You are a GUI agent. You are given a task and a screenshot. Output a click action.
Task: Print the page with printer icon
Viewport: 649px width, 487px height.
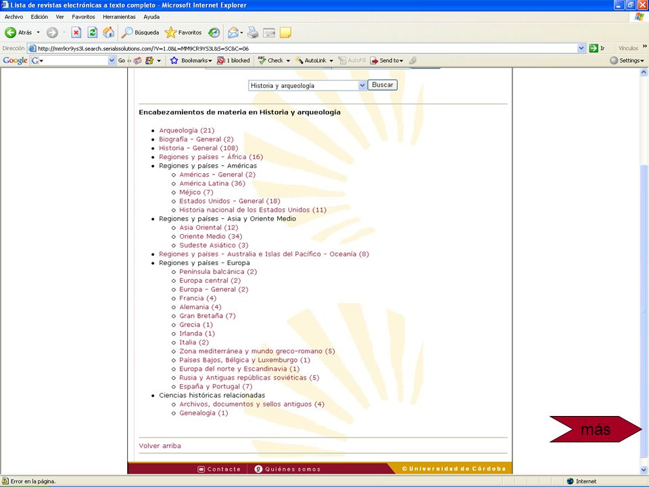click(253, 32)
